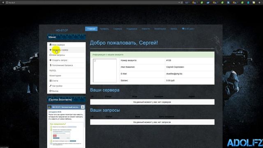263x148 pixels.
Task: Click the empty profile avatar image
Action: (105, 70)
